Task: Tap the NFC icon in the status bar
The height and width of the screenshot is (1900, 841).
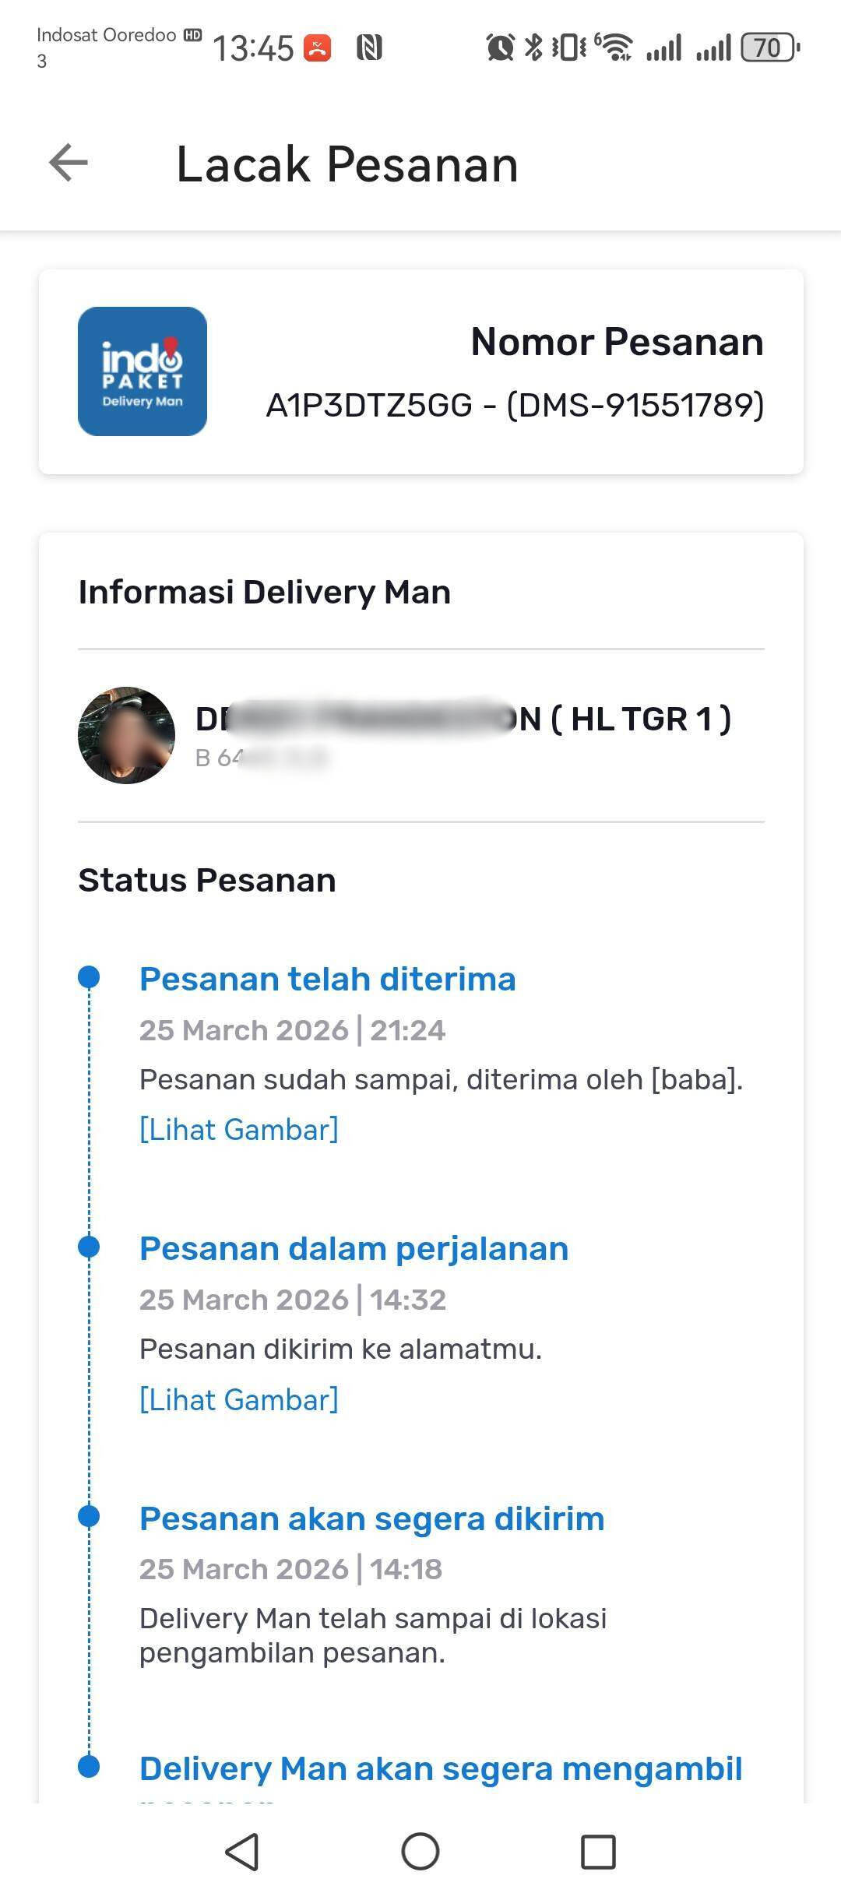Action: click(370, 45)
